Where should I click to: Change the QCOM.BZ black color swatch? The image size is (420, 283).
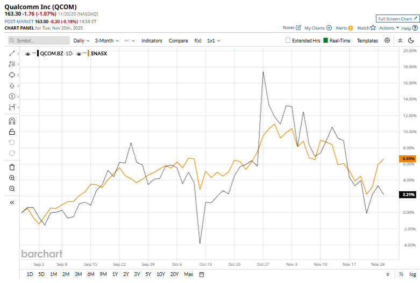point(38,54)
